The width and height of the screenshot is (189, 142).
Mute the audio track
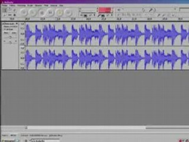coord(6,33)
